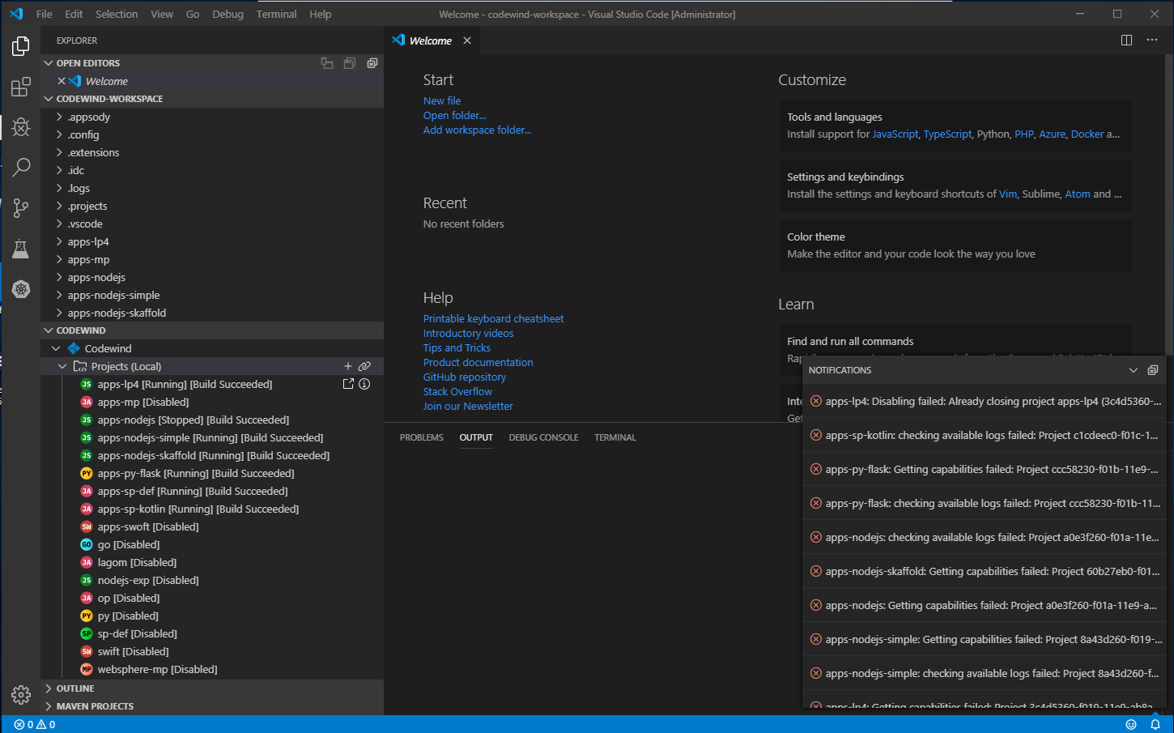Open the Kubernetes view in the activity bar
The width and height of the screenshot is (1174, 733).
click(20, 288)
